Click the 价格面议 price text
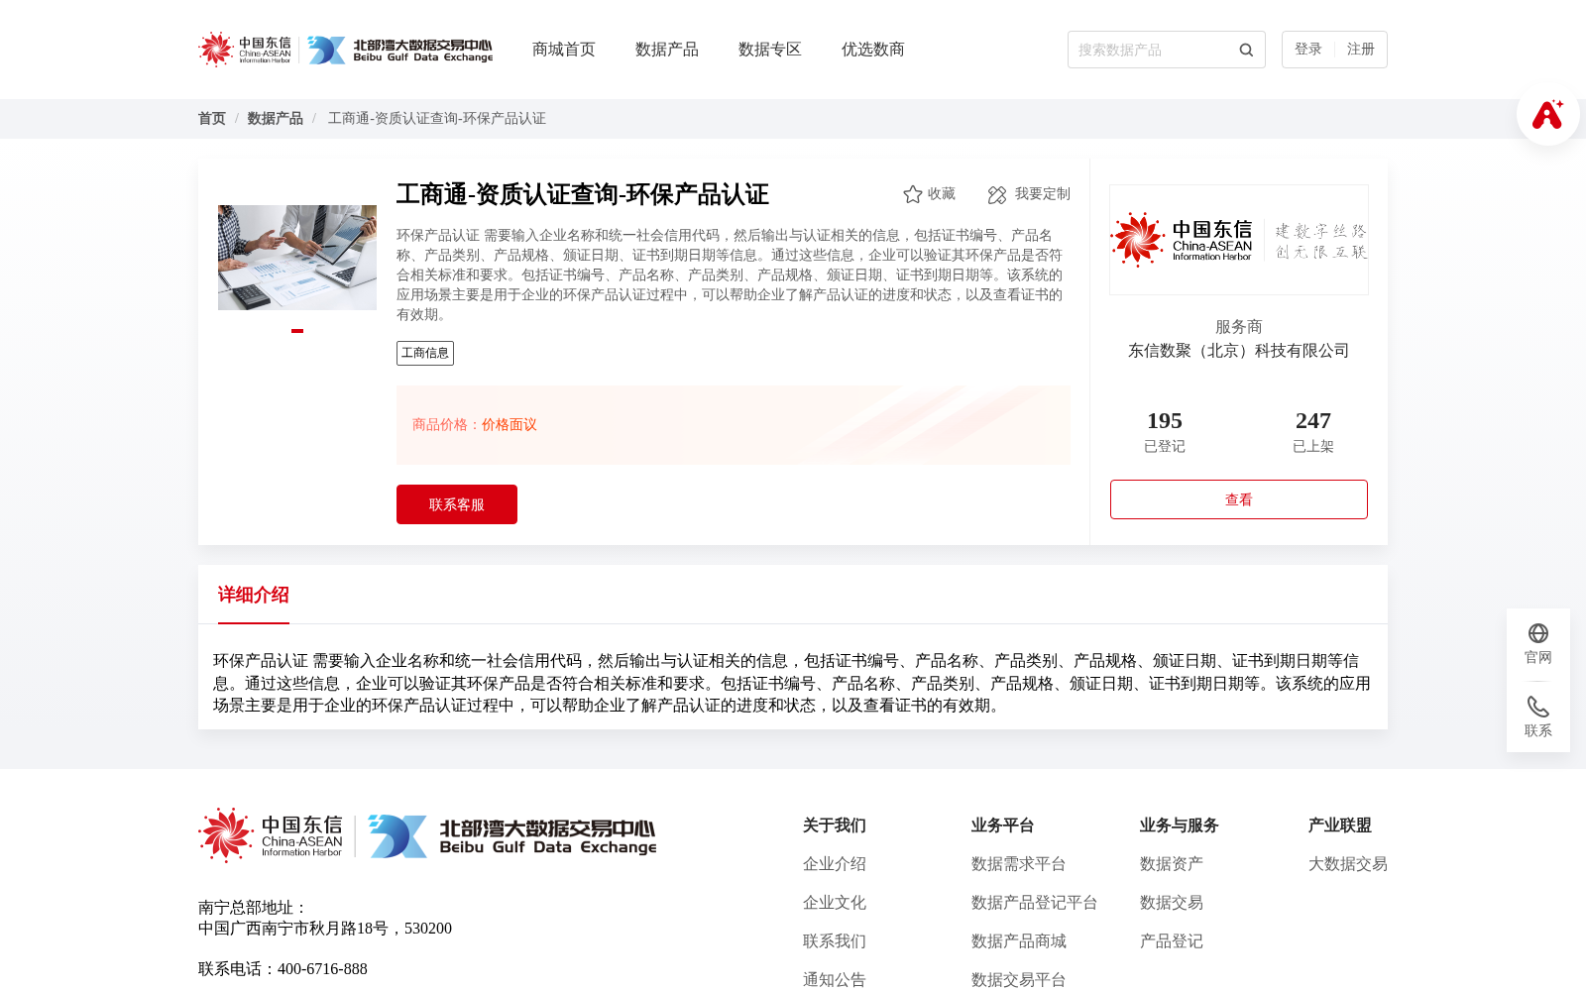This screenshot has height=991, width=1586. [x=510, y=425]
